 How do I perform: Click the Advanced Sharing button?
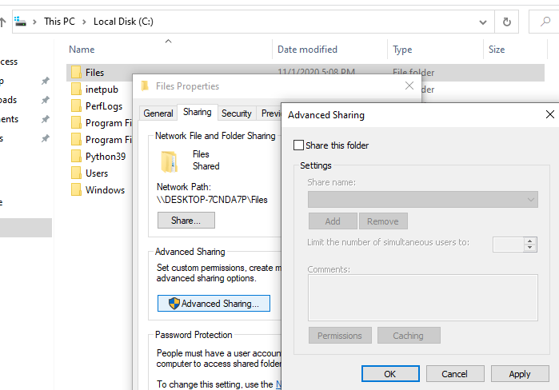click(x=214, y=304)
